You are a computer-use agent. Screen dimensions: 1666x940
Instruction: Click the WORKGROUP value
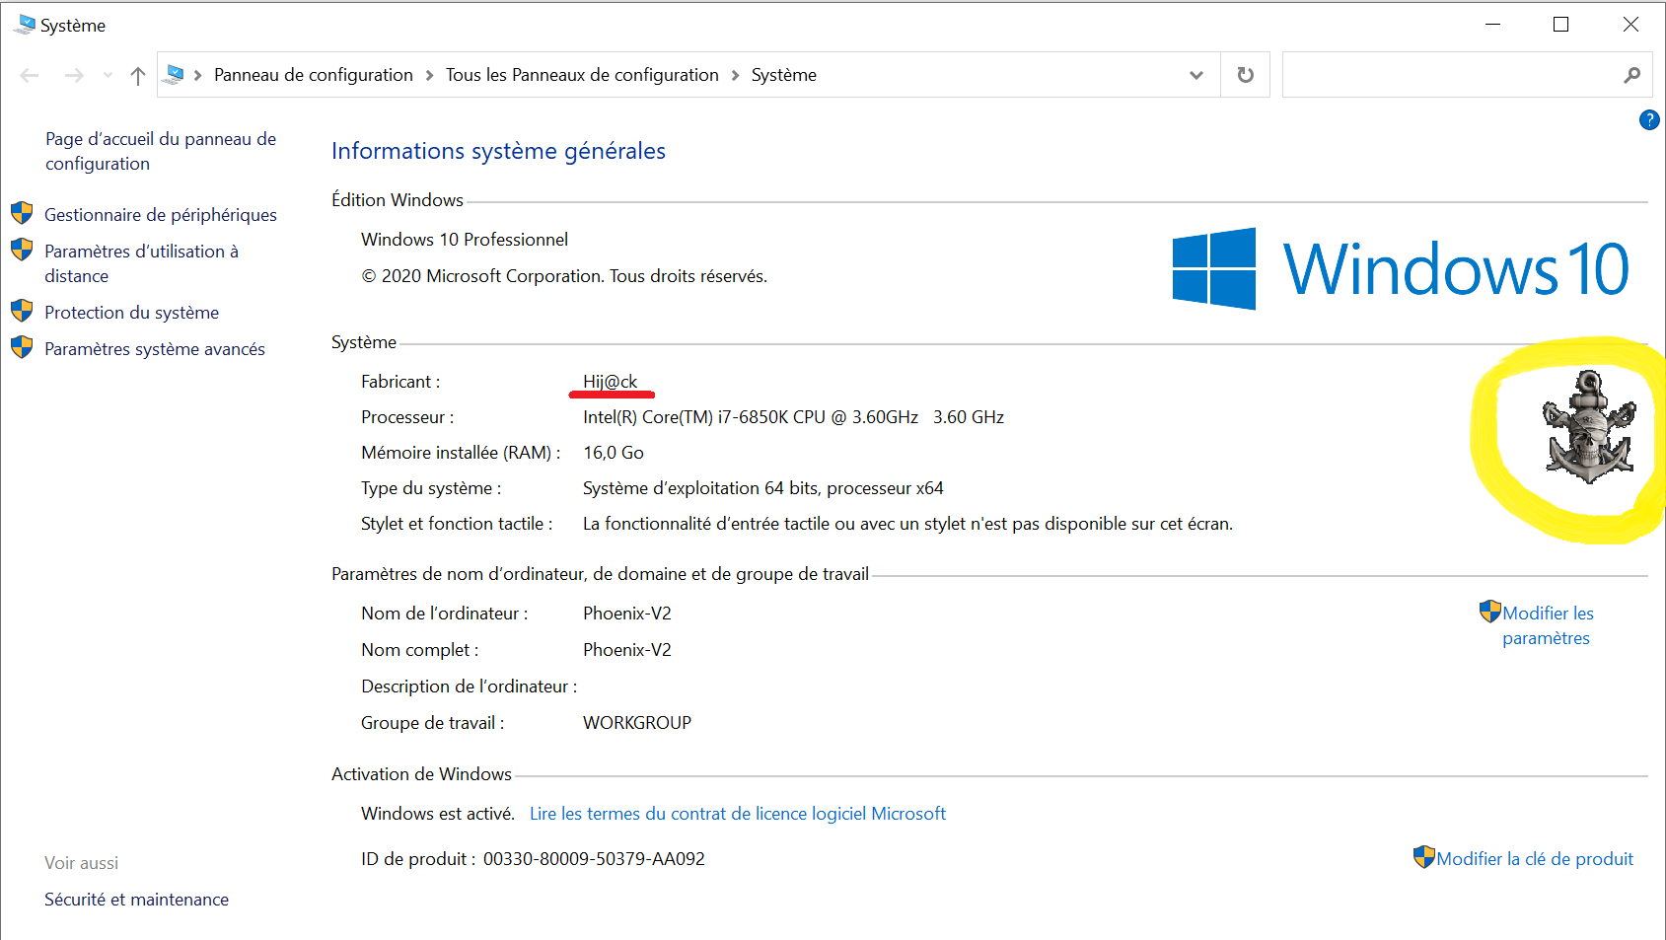click(x=637, y=722)
